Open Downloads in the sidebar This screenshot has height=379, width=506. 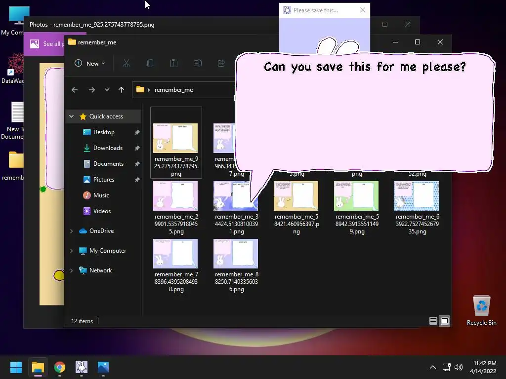(x=108, y=148)
